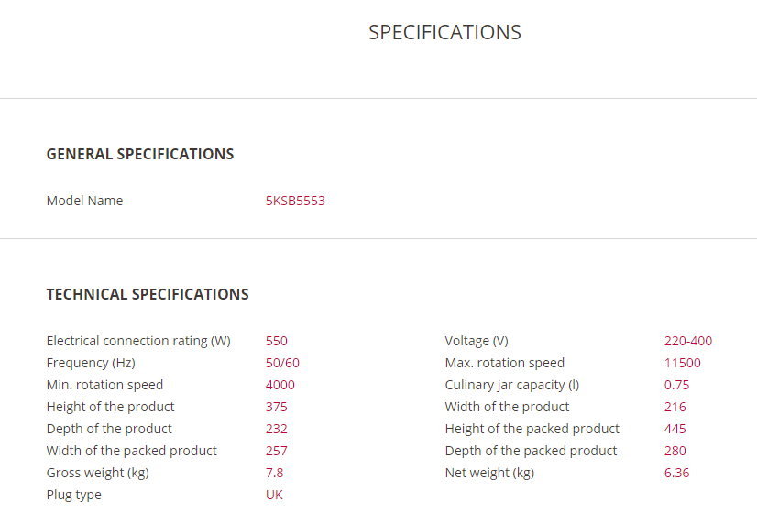The height and width of the screenshot is (524, 757).
Task: Click the voltage value 220-400
Action: (x=688, y=341)
